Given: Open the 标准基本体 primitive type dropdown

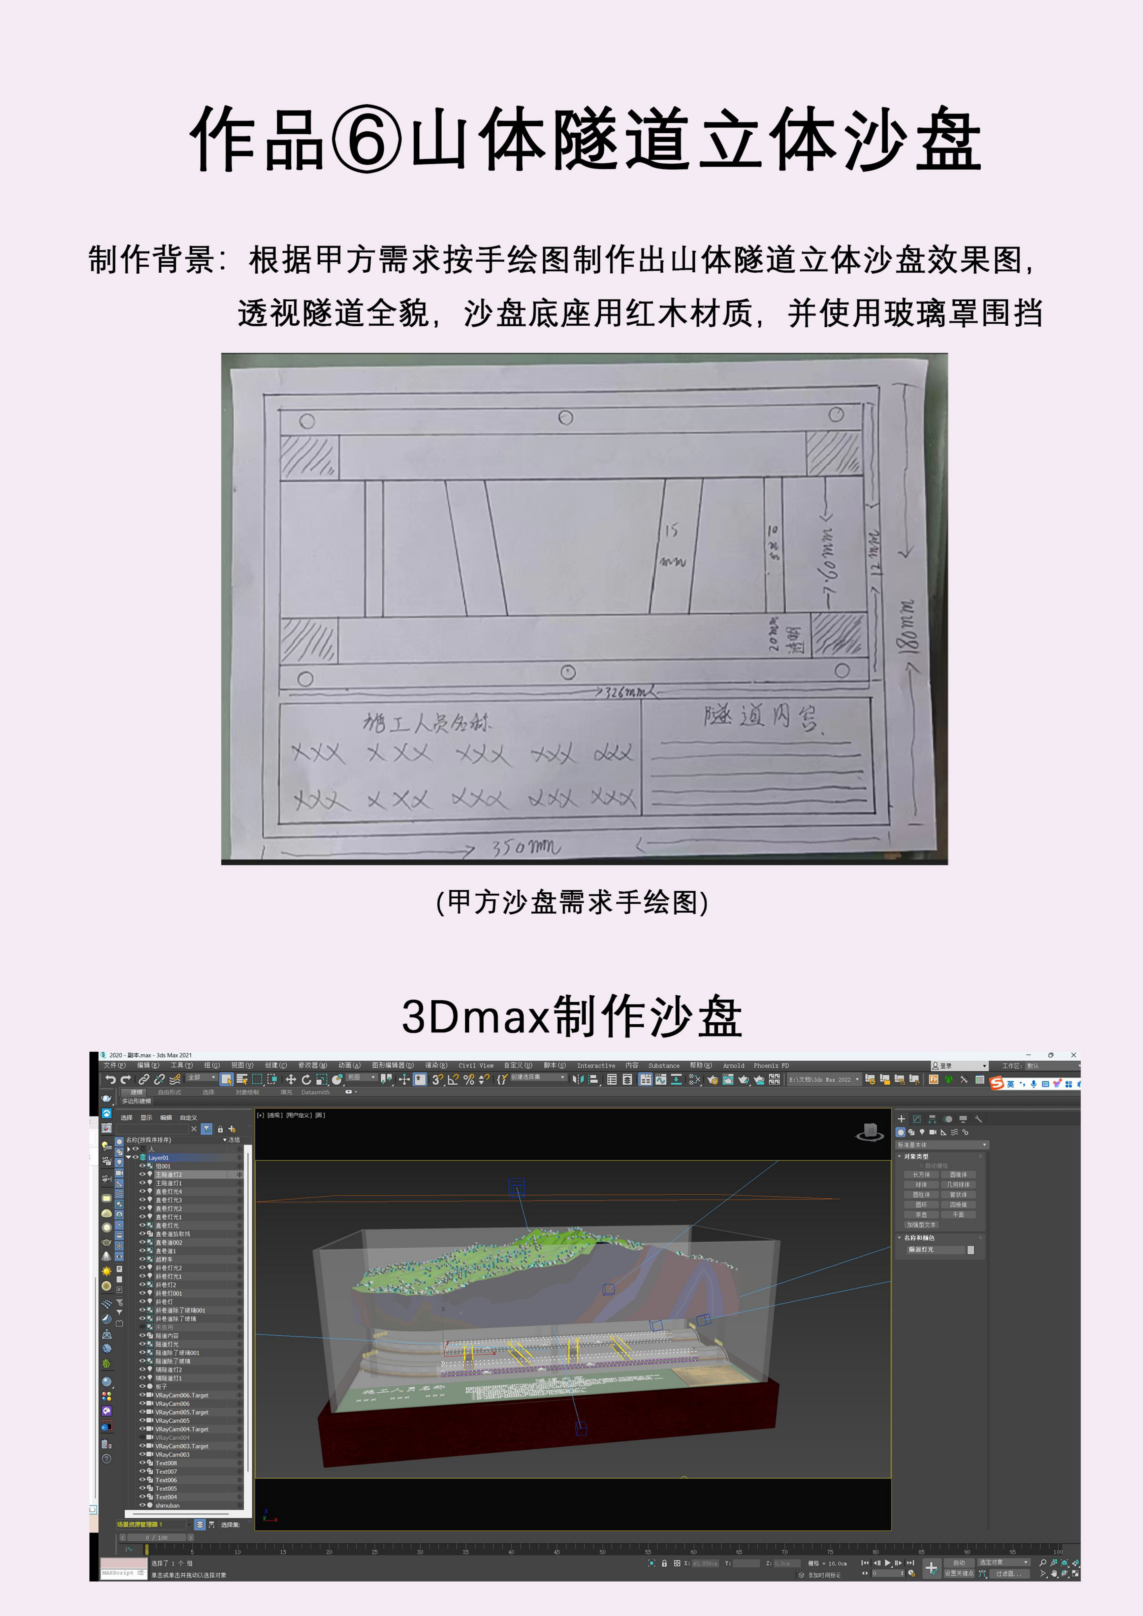Looking at the screenshot, I should pos(942,1145).
